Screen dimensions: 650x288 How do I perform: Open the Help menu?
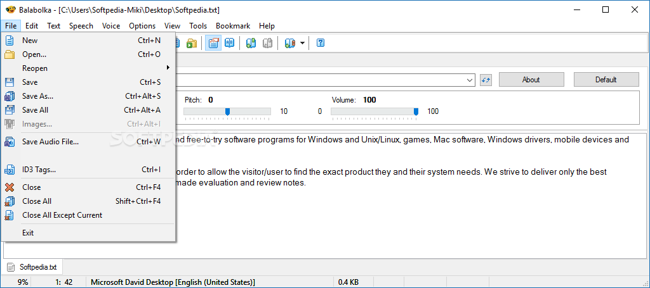point(267,25)
